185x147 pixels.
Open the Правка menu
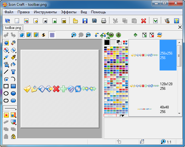pyautogui.click(x=24, y=12)
